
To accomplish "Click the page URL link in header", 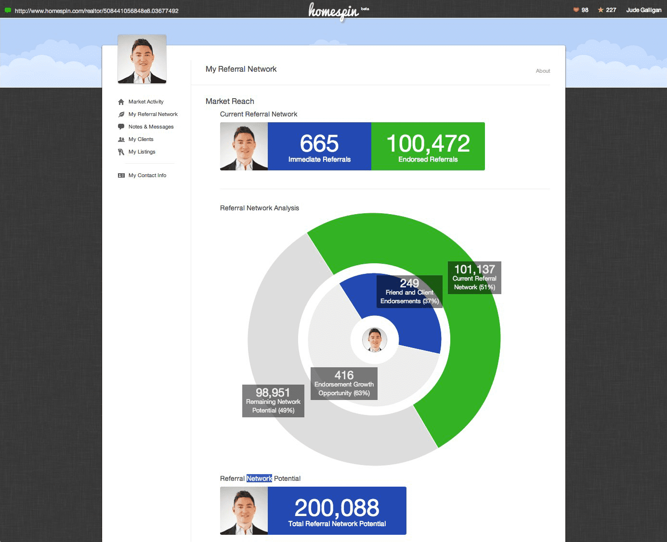I will point(96,11).
